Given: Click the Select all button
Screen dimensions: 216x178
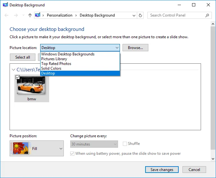Looking at the screenshot, I should pyautogui.click(x=23, y=57).
